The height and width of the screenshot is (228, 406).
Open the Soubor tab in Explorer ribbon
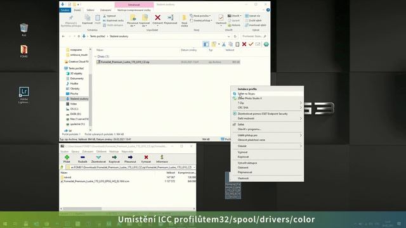pos(65,10)
